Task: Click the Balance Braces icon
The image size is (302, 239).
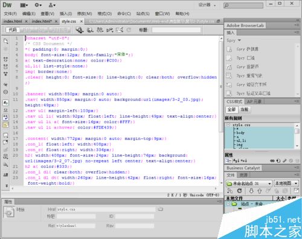Action: click(5, 92)
